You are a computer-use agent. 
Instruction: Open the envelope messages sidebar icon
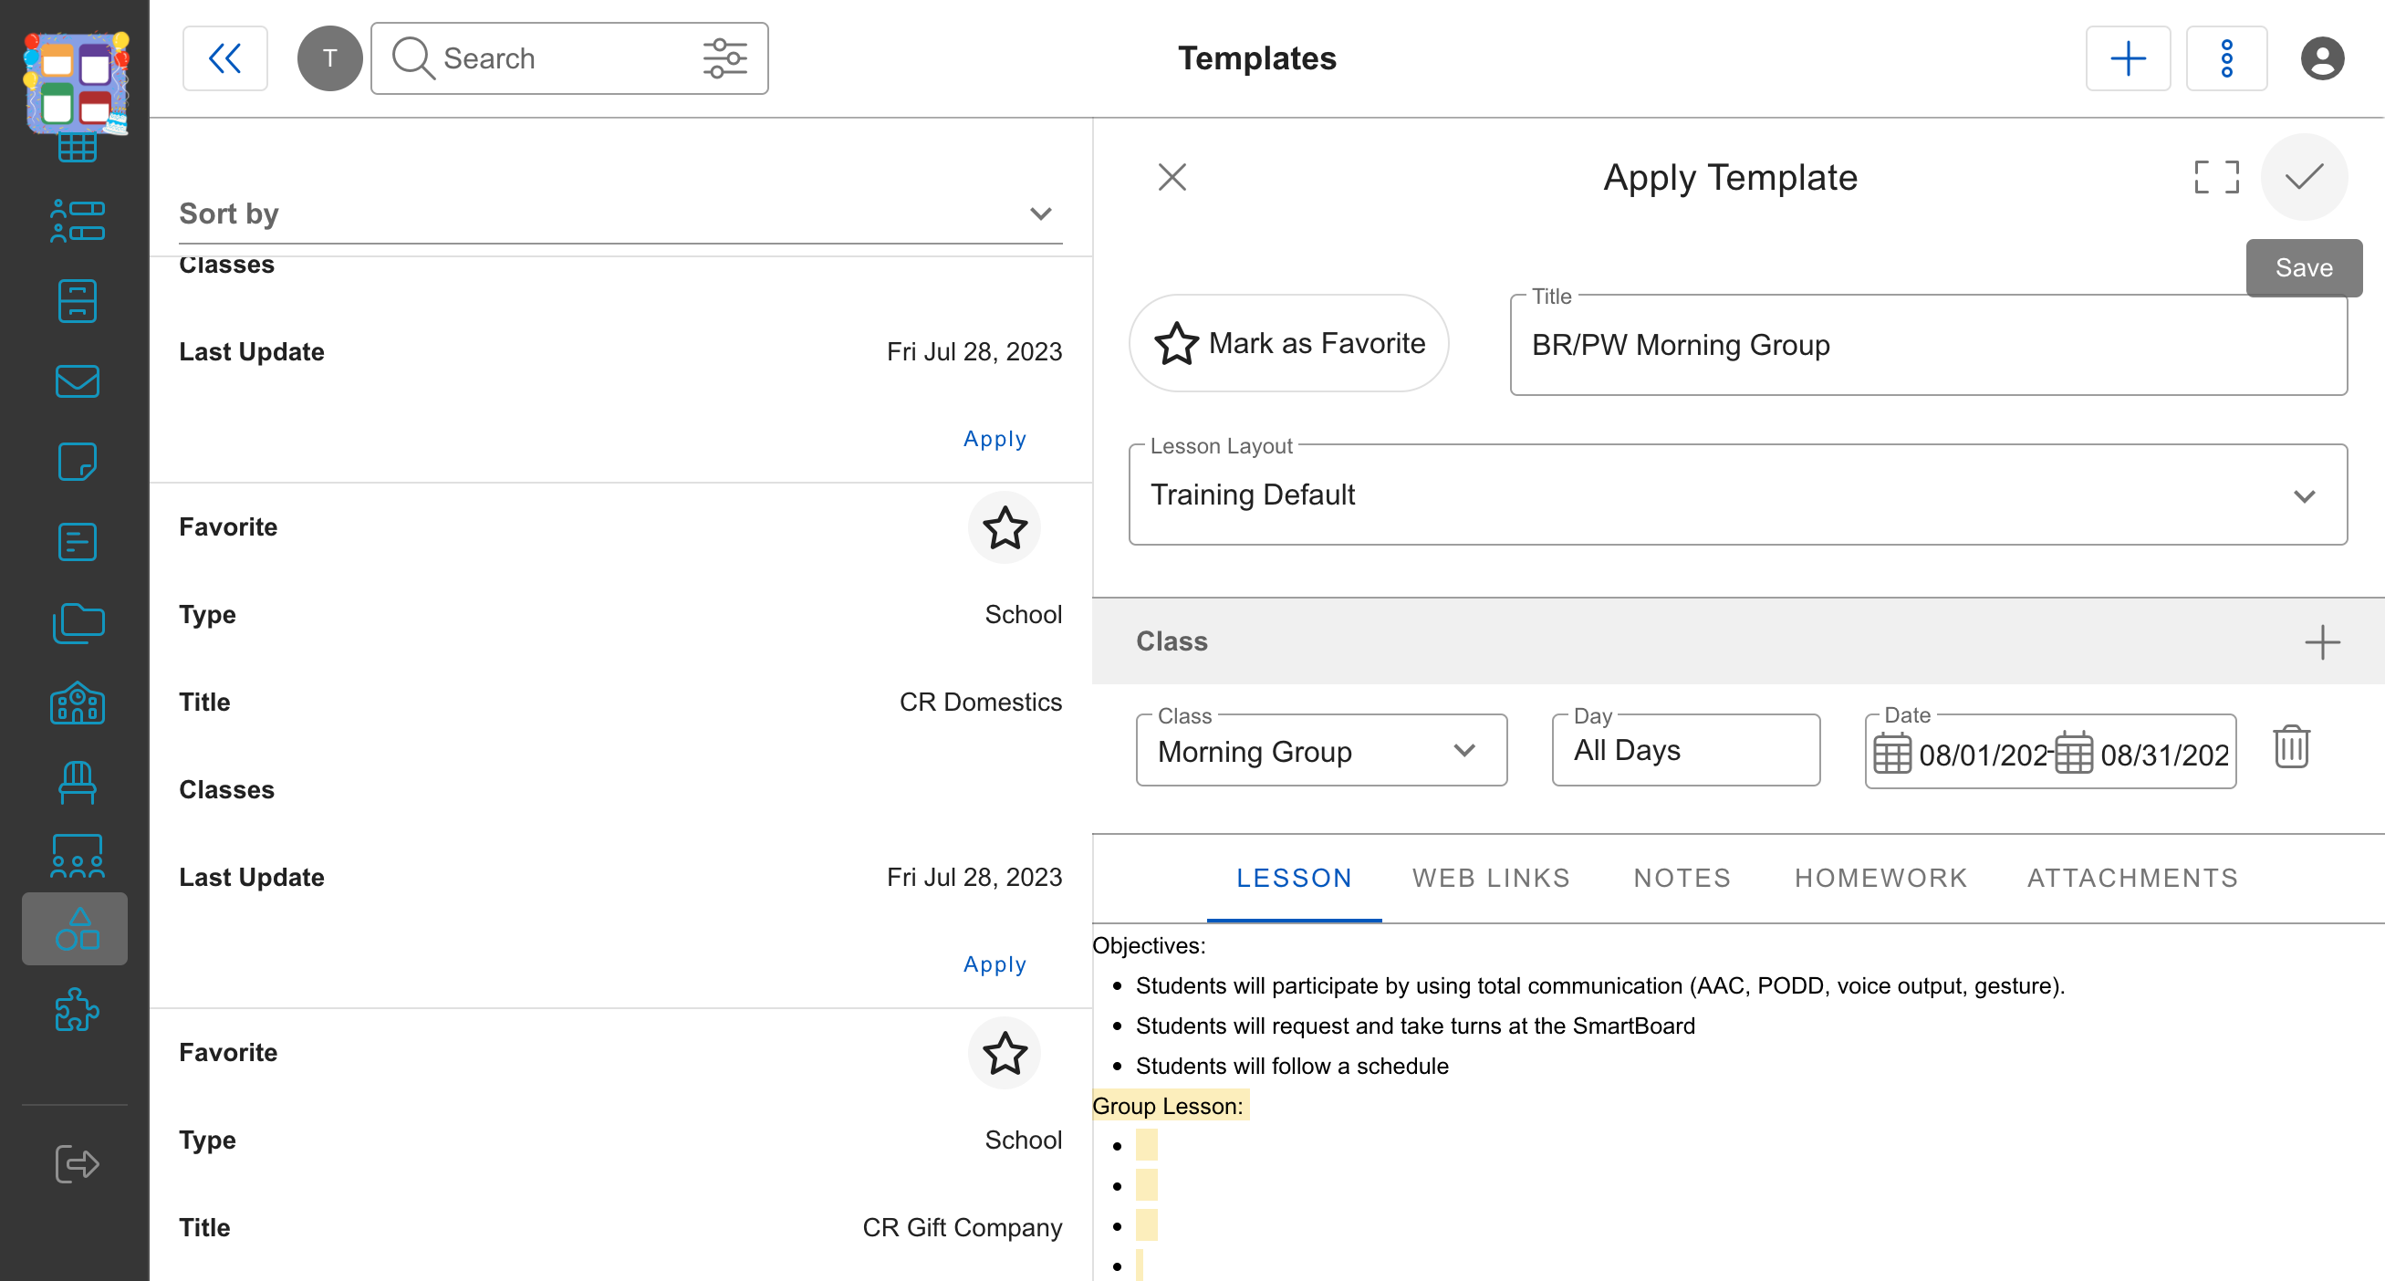click(x=77, y=381)
